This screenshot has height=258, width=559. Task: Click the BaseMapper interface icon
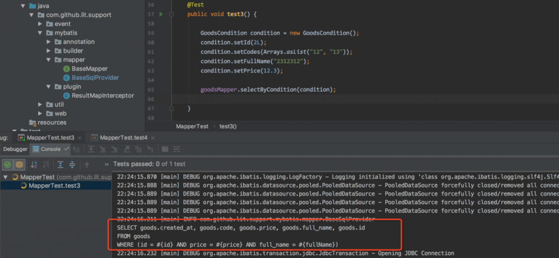pos(67,68)
